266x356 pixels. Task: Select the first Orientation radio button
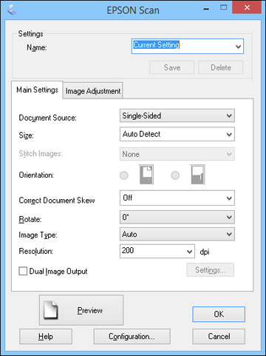pyautogui.click(x=124, y=175)
